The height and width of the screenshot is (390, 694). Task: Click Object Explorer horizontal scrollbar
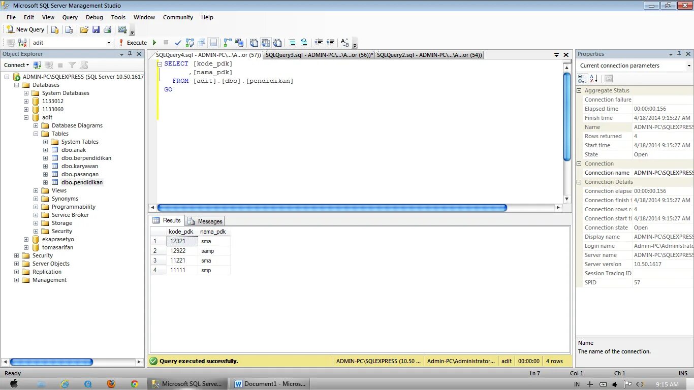(51, 362)
